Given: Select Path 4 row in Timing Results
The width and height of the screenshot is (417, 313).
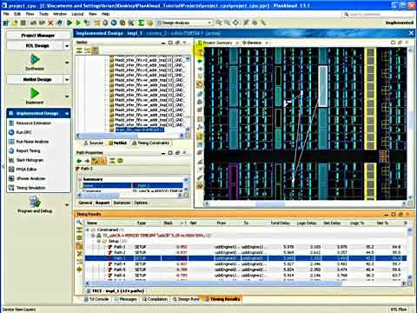Looking at the screenshot, I should coord(245,264).
